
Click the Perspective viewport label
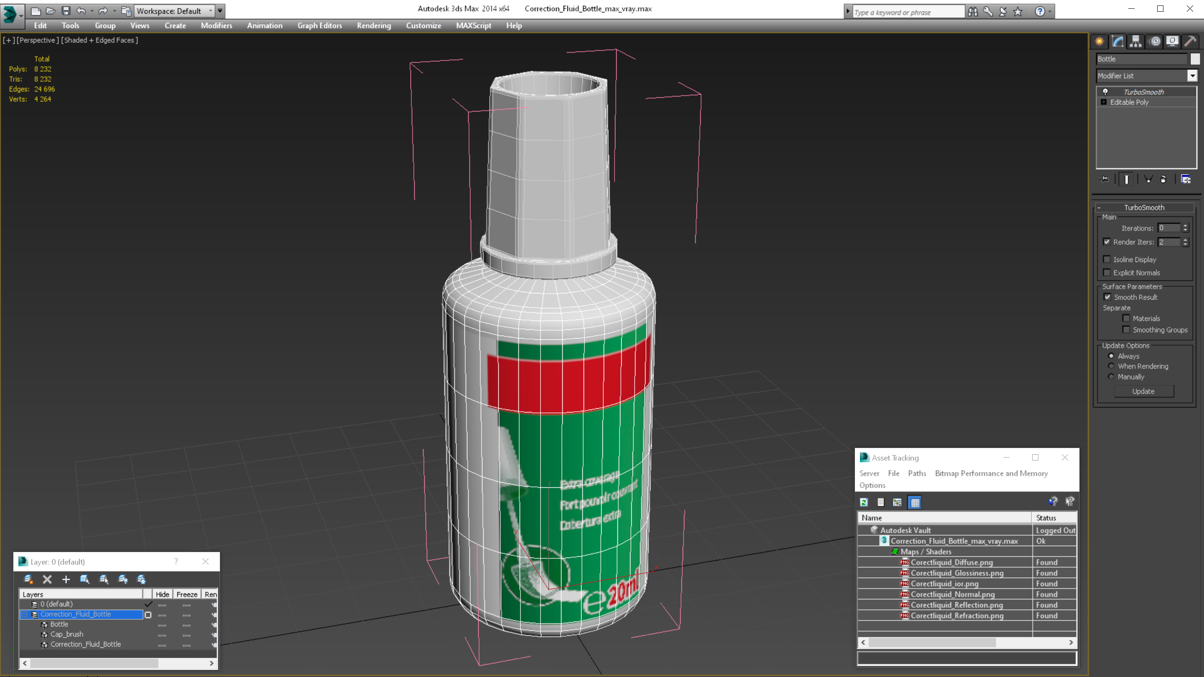click(38, 40)
